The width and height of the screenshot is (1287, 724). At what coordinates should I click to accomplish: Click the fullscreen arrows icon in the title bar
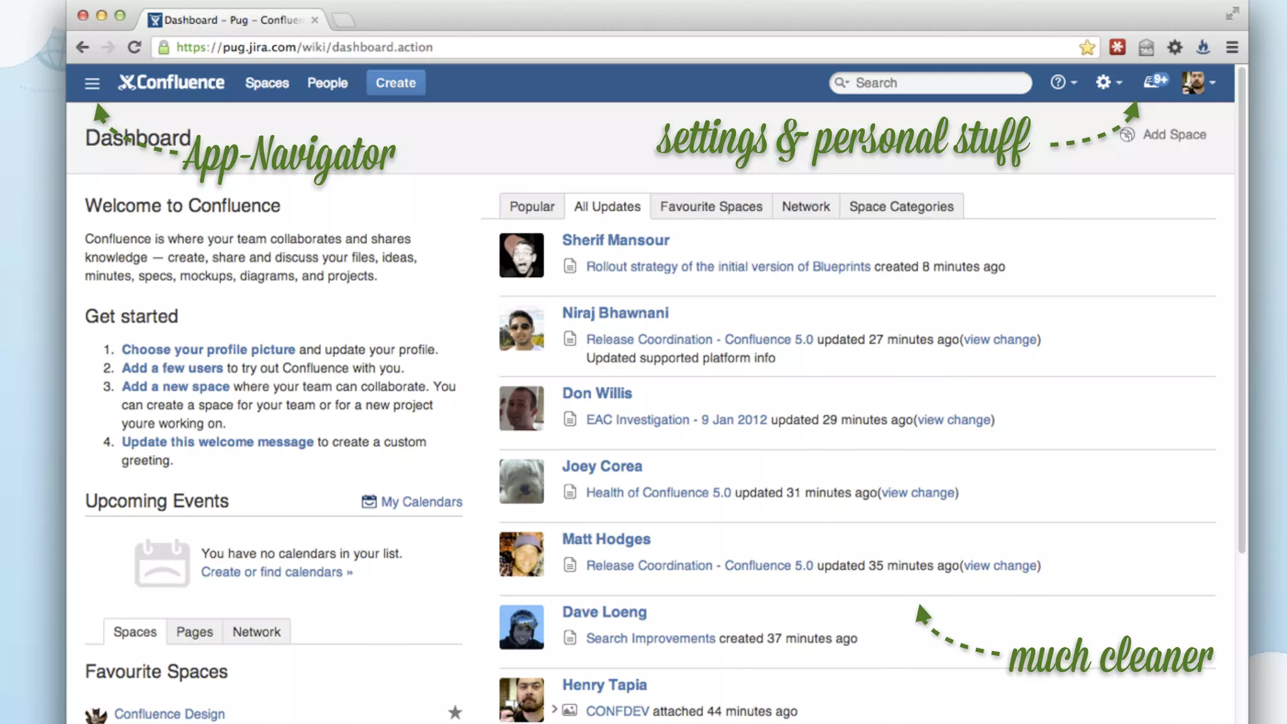[x=1232, y=14]
